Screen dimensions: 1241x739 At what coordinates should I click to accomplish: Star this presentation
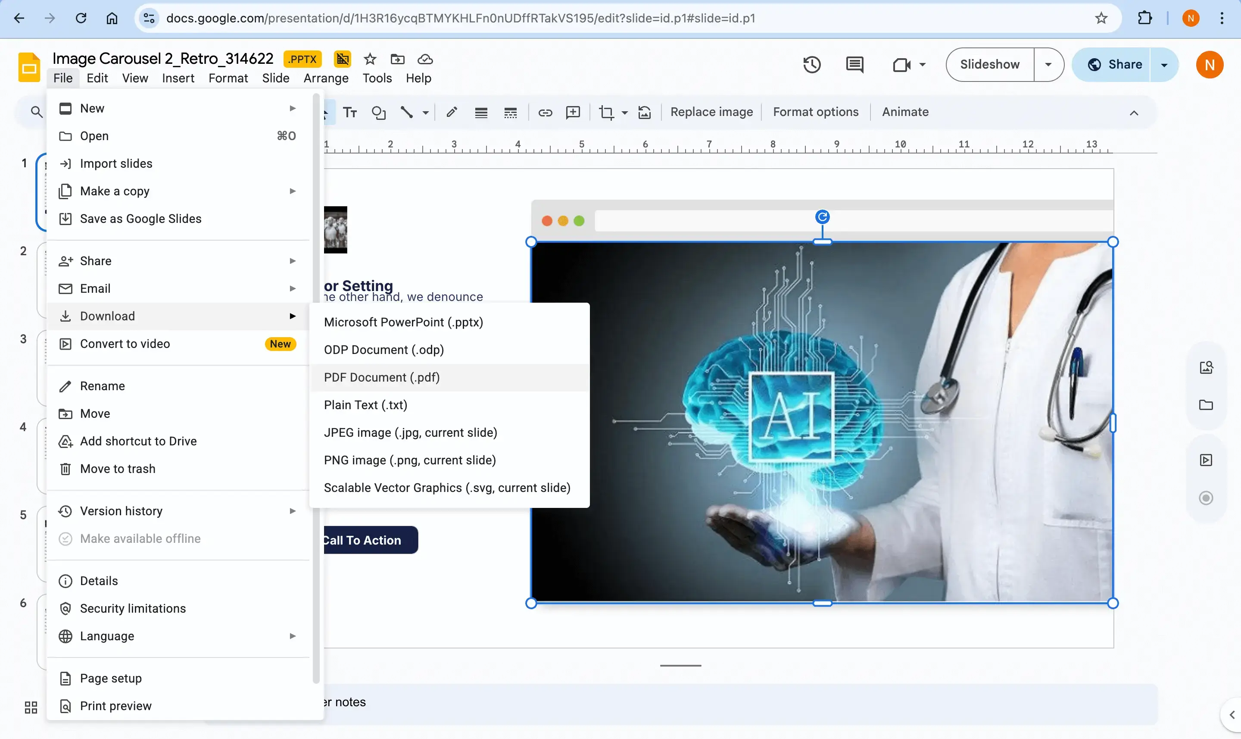[x=370, y=59]
